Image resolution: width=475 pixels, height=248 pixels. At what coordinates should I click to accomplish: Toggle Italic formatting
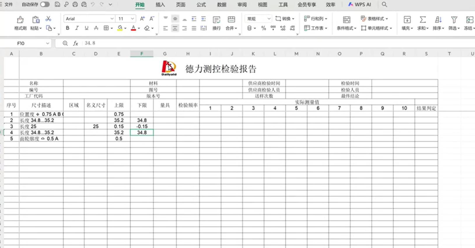coord(77,28)
